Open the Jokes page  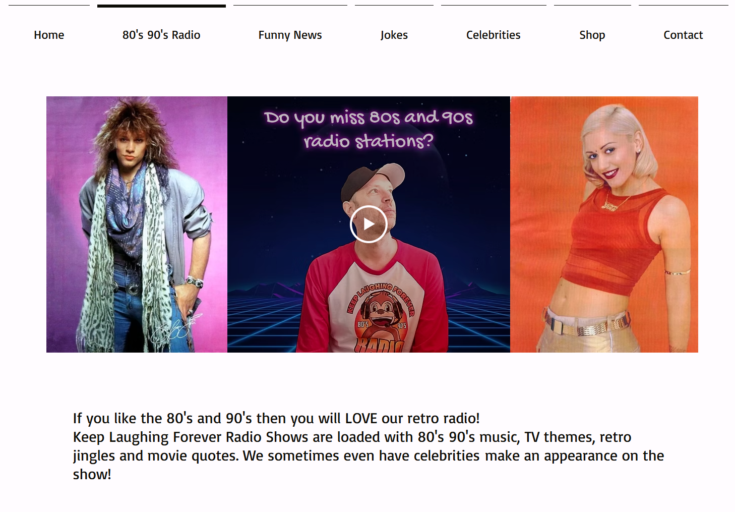(394, 35)
